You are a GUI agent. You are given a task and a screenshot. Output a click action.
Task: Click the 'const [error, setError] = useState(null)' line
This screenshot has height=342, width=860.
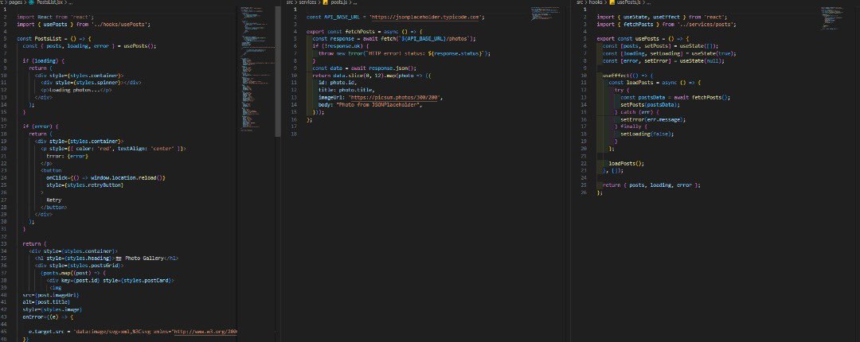click(663, 60)
